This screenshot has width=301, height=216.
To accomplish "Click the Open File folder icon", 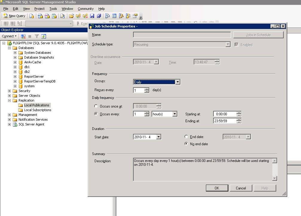I will tap(71, 16).
